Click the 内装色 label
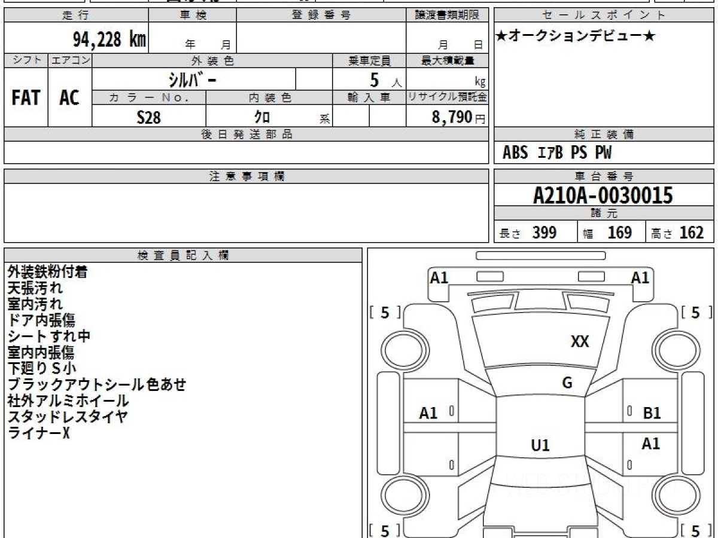This screenshot has width=718, height=538. coord(269,97)
